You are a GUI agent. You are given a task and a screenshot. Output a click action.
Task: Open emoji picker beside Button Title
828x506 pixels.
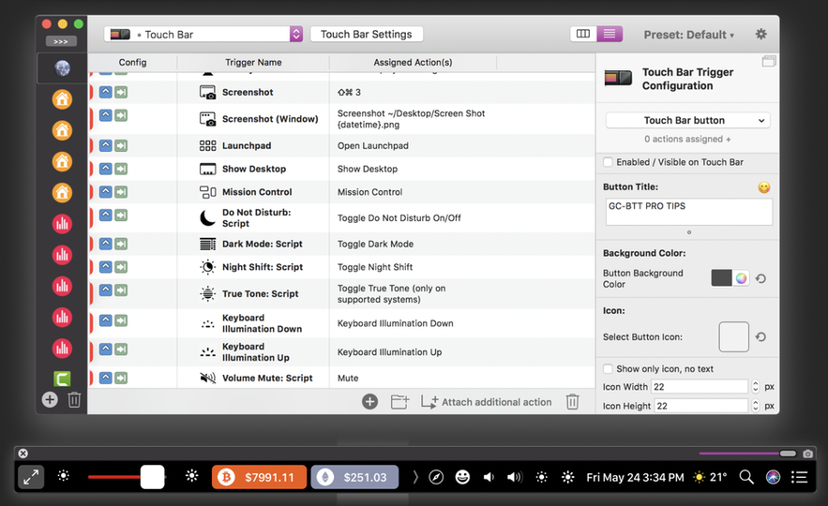[x=763, y=187]
